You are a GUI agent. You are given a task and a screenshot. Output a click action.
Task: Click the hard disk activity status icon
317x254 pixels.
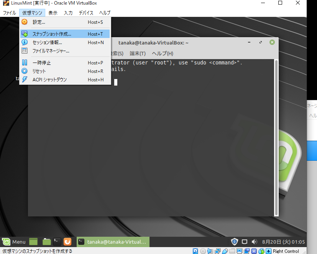click(x=195, y=251)
